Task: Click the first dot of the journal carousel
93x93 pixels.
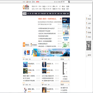Action: (x=61, y=81)
